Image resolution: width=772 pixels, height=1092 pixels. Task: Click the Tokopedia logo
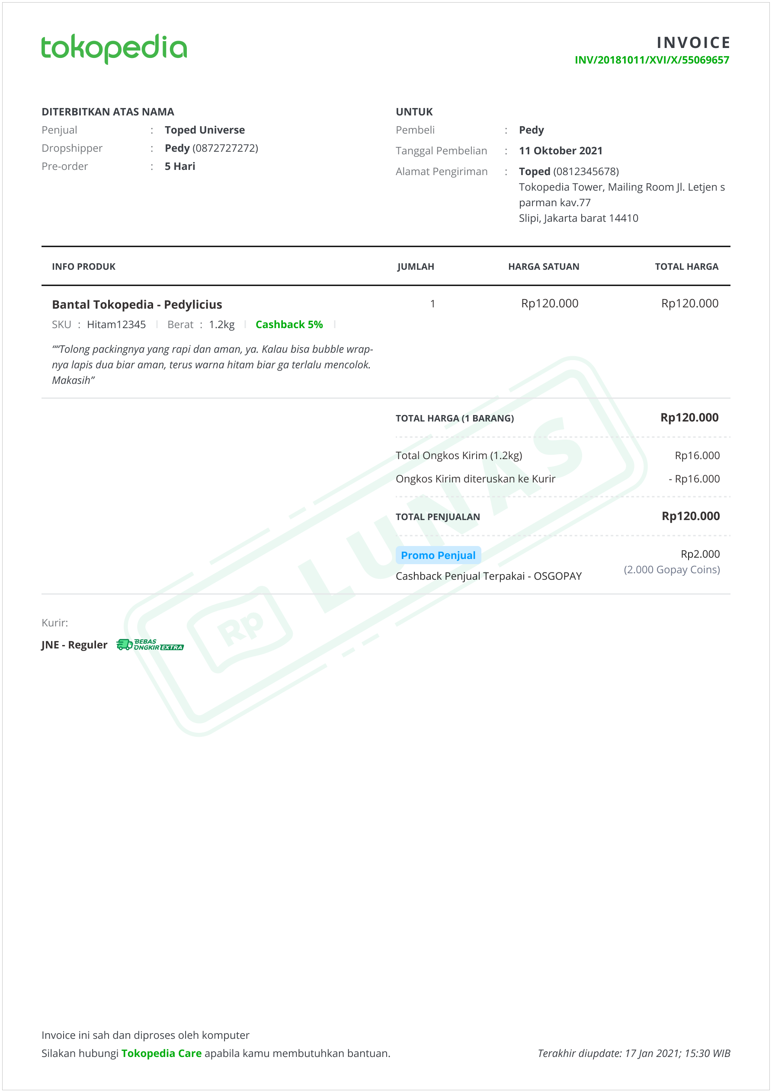pos(114,48)
